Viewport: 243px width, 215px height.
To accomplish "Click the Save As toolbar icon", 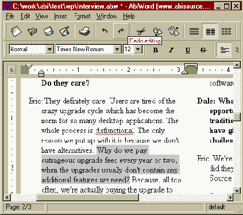I will coord(64,31).
